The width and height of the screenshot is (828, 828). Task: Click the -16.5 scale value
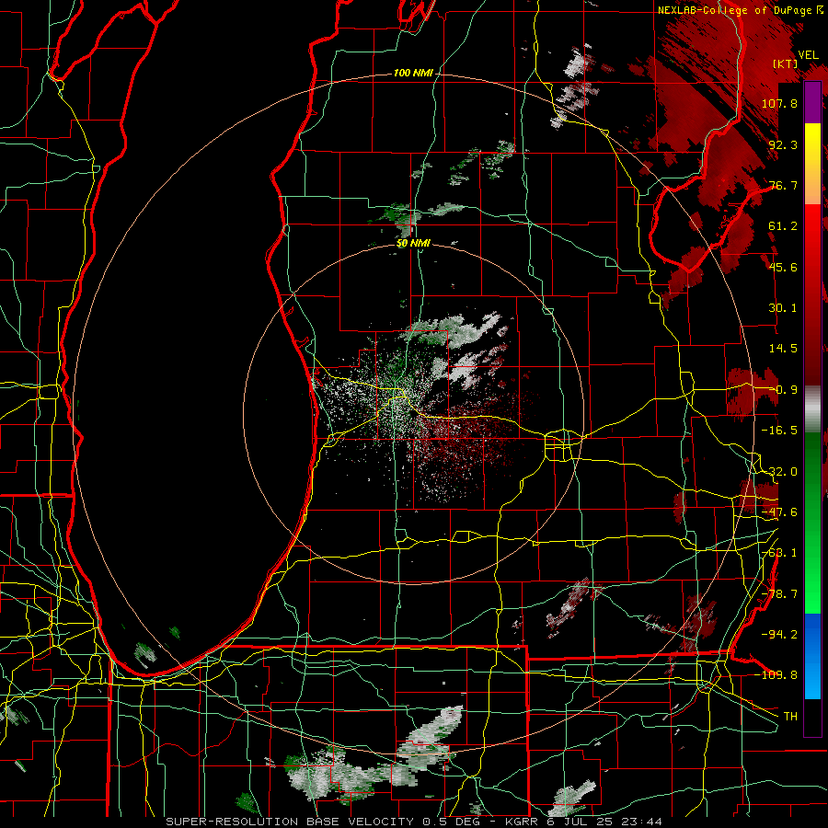click(779, 431)
